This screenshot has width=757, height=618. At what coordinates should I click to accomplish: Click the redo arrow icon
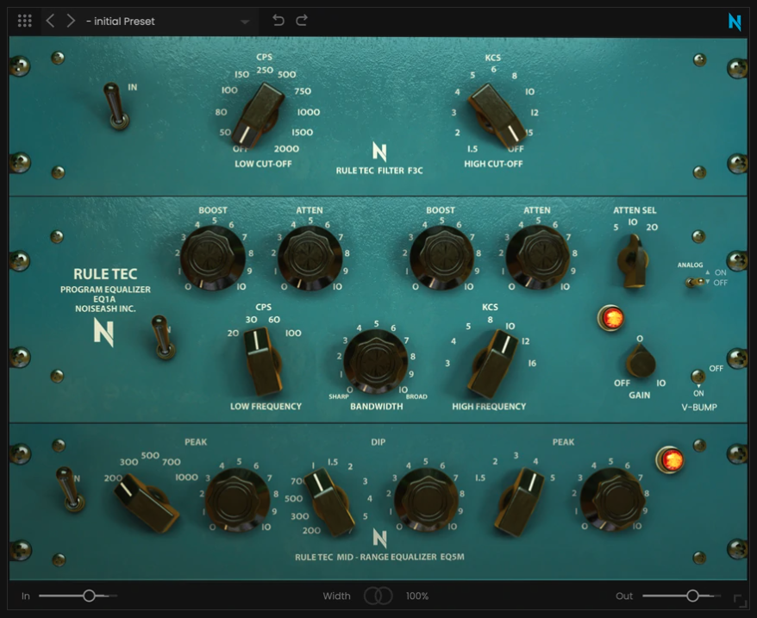click(302, 21)
